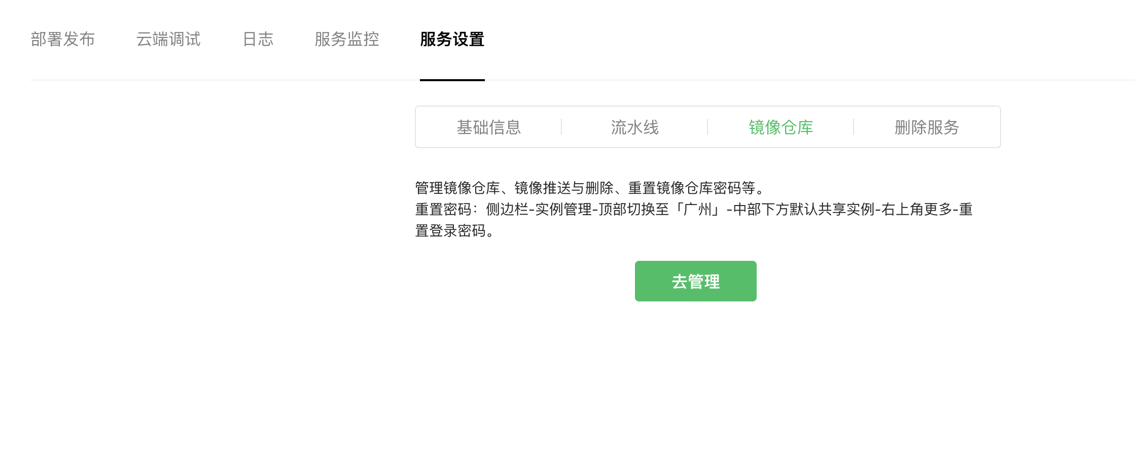1135x476 pixels.
Task: View basic info via 基础信息
Action: click(489, 127)
